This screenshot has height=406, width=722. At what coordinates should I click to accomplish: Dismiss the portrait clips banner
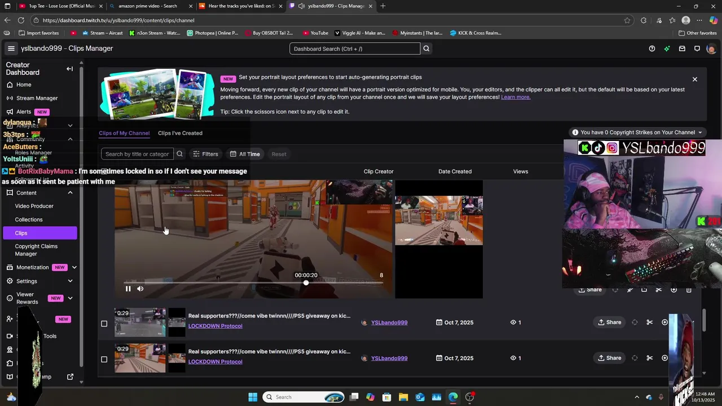tap(695, 80)
